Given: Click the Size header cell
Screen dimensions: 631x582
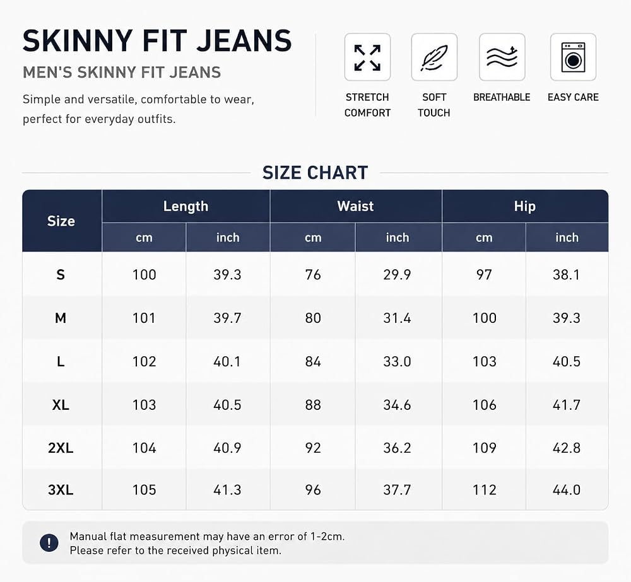Looking at the screenshot, I should [x=62, y=221].
